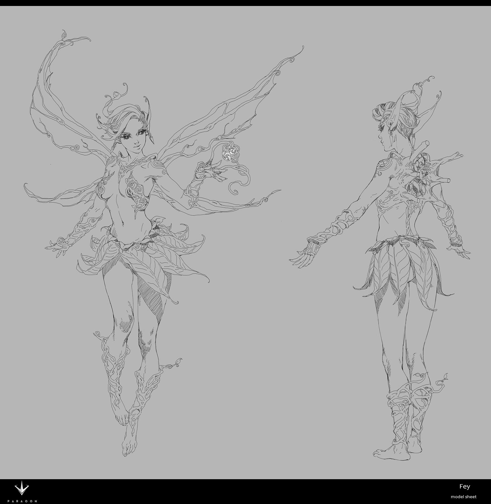This screenshot has width=491, height=504.
Task: Click the black bar at the top
Action: (245, 3)
